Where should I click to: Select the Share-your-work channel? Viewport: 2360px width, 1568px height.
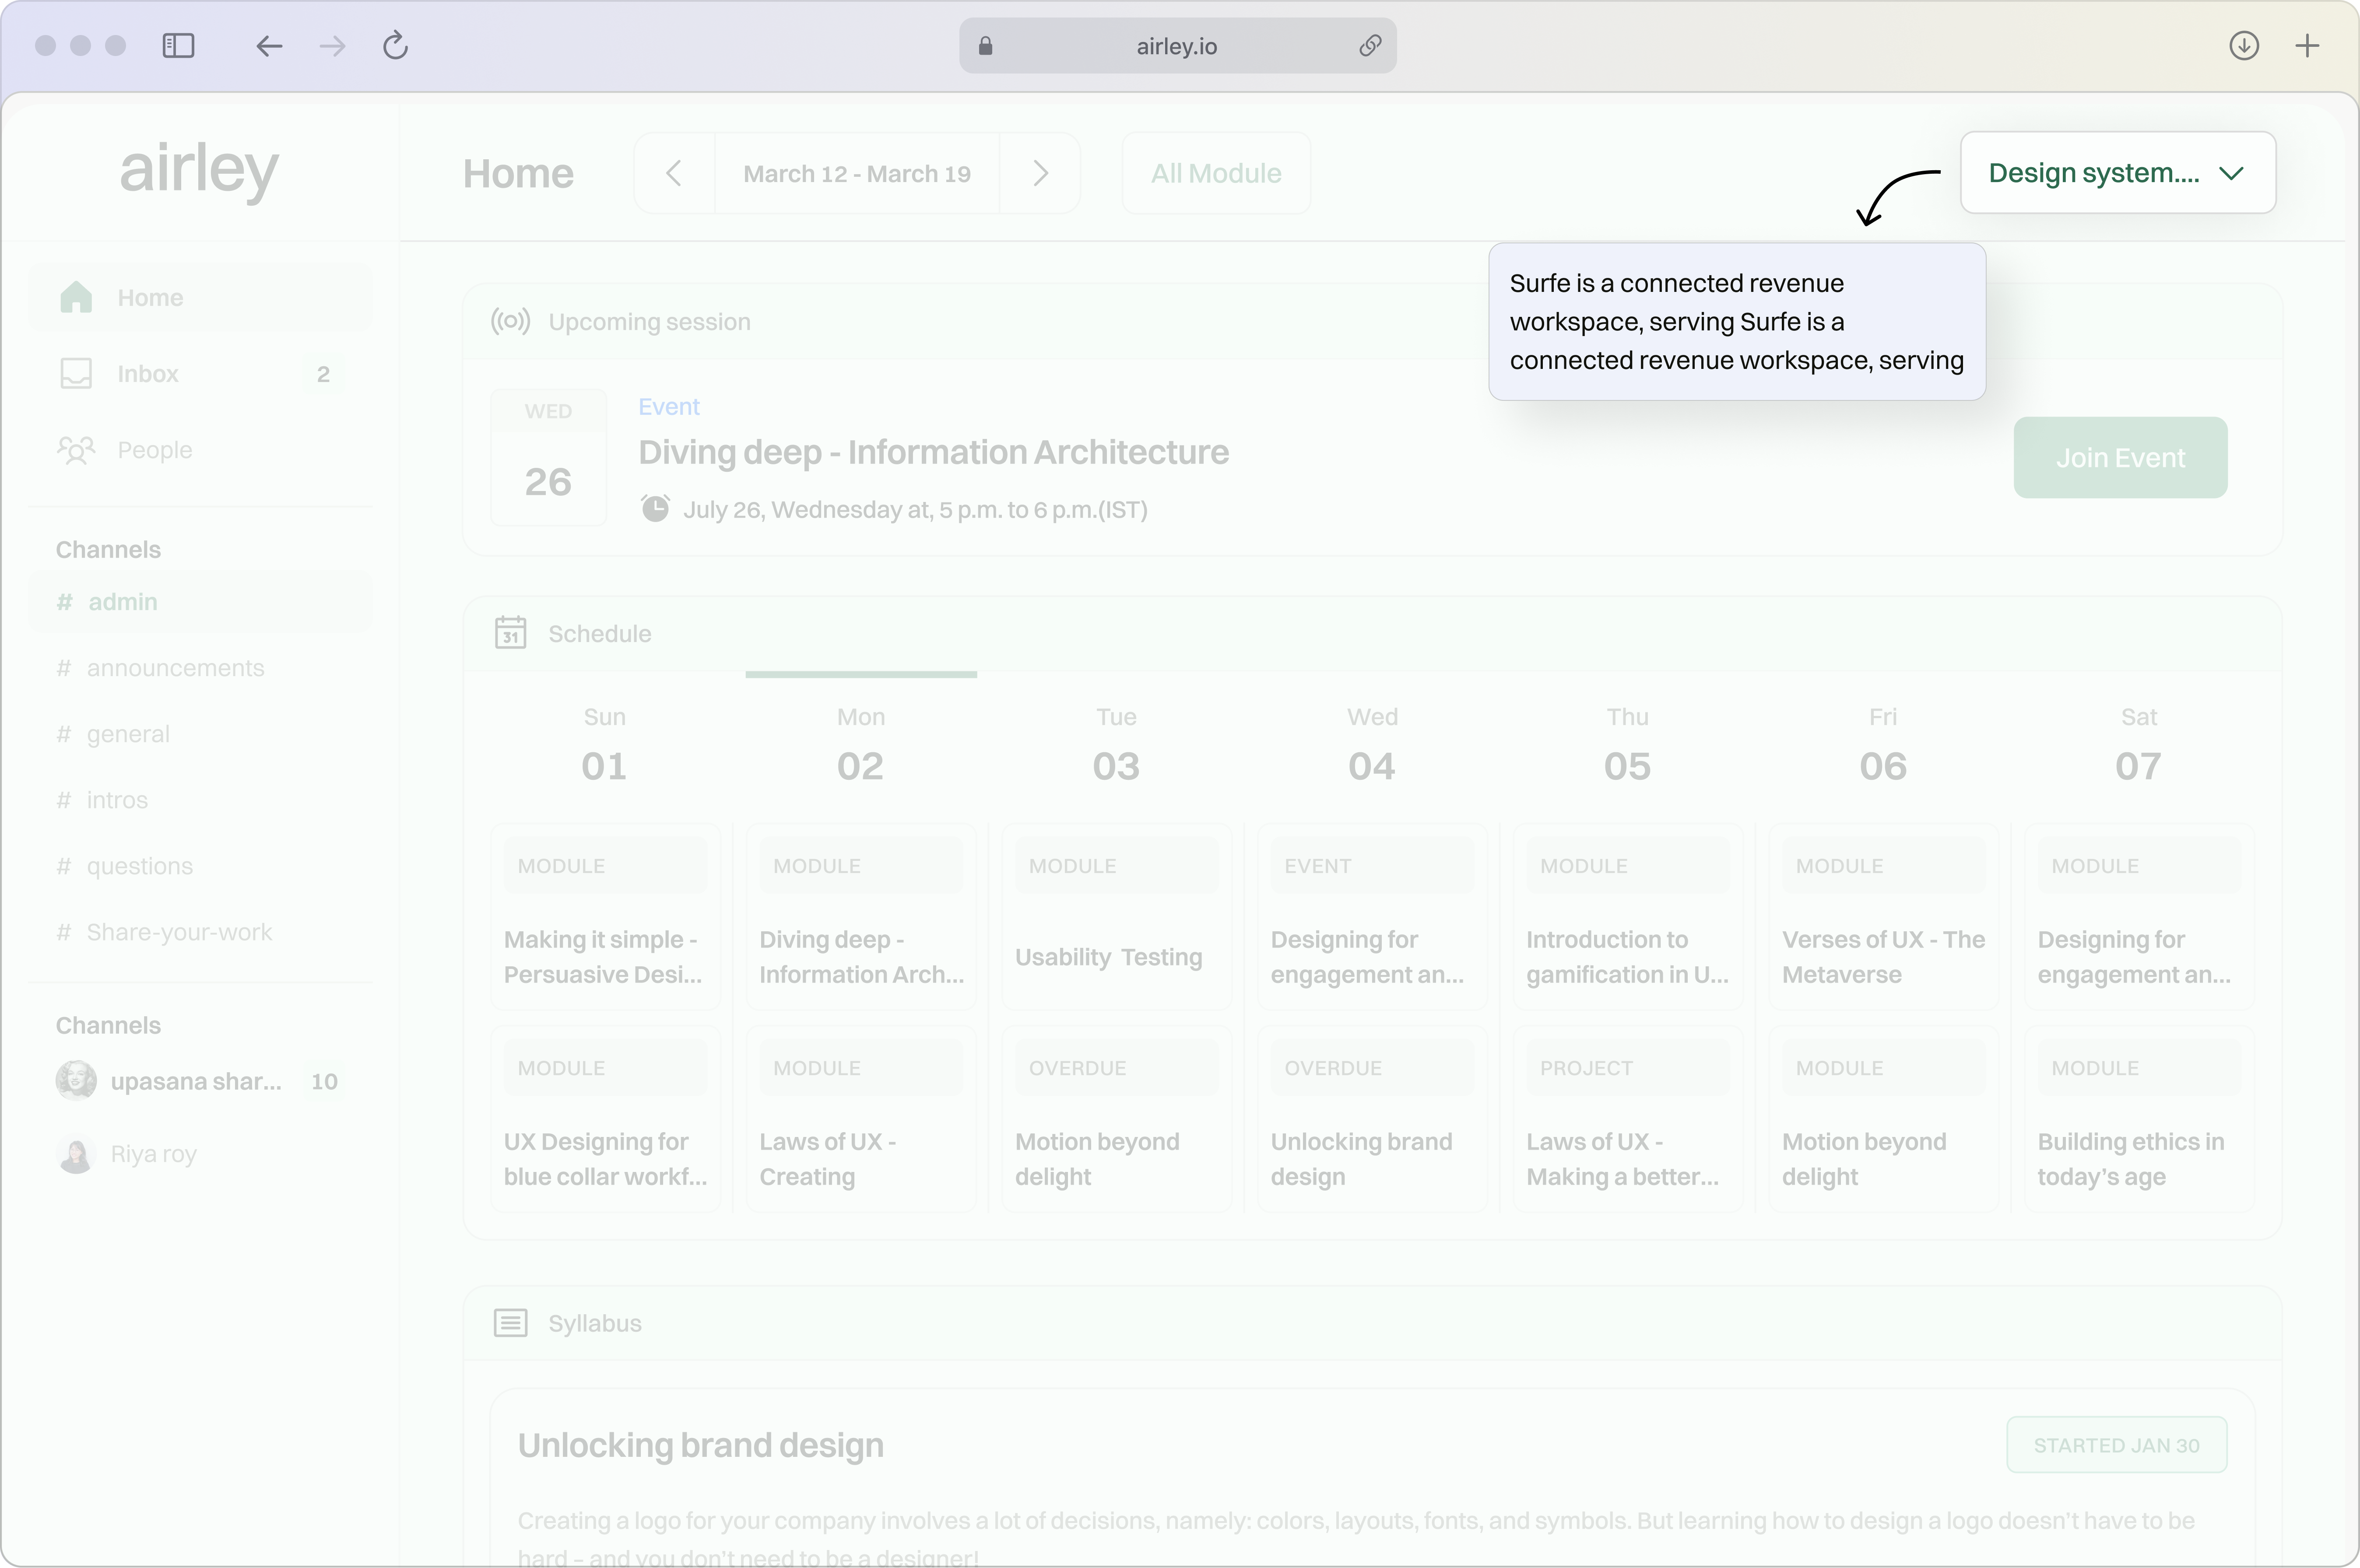click(200, 932)
